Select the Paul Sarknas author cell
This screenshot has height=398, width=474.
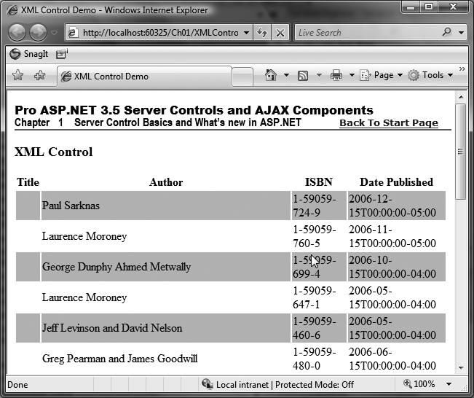(166, 206)
